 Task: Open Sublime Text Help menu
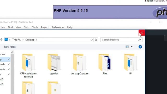70,27
